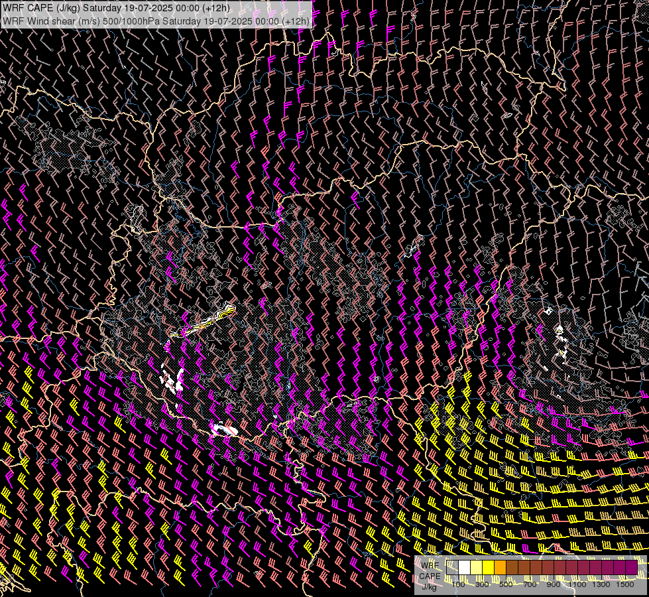The width and height of the screenshot is (649, 597).
Task: Click the legend value 700
Action: pos(530,584)
